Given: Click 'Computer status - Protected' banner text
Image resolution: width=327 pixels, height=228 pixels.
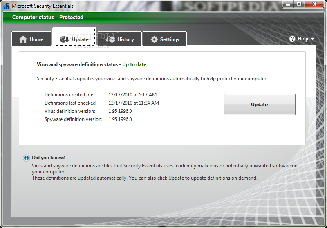Looking at the screenshot, I should [48, 17].
